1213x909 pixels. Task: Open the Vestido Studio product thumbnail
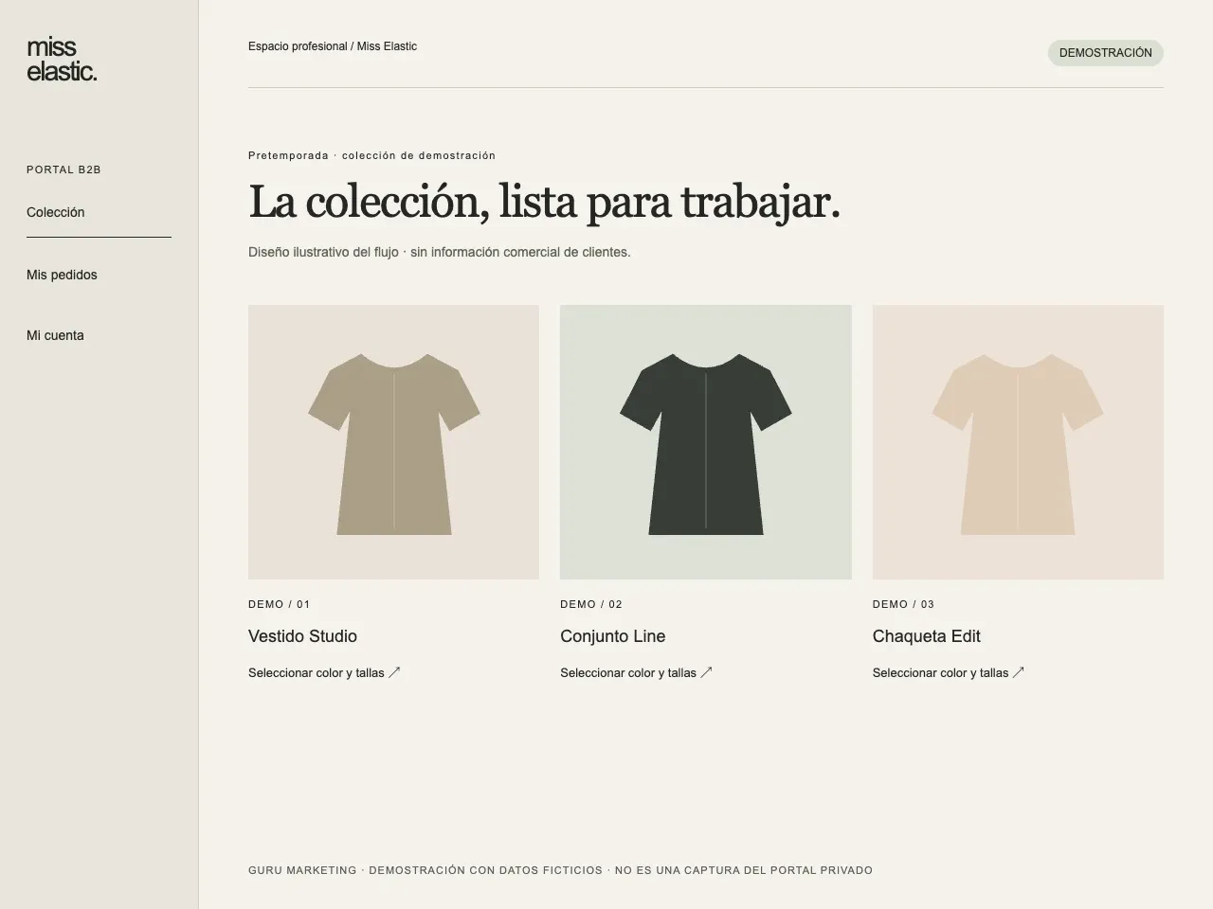(x=393, y=442)
